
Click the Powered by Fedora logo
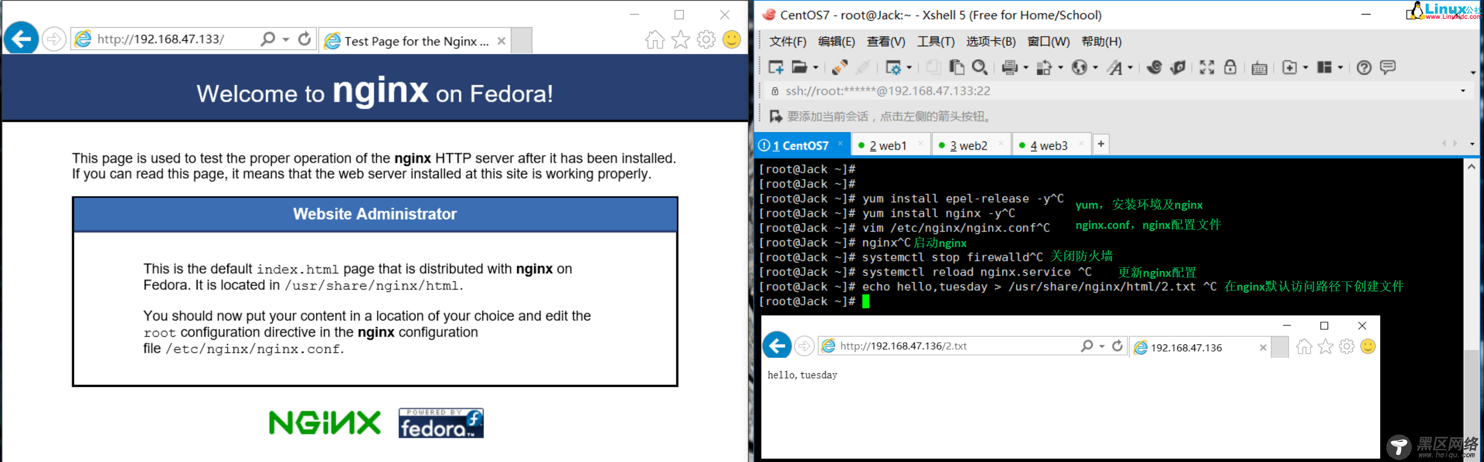441,423
